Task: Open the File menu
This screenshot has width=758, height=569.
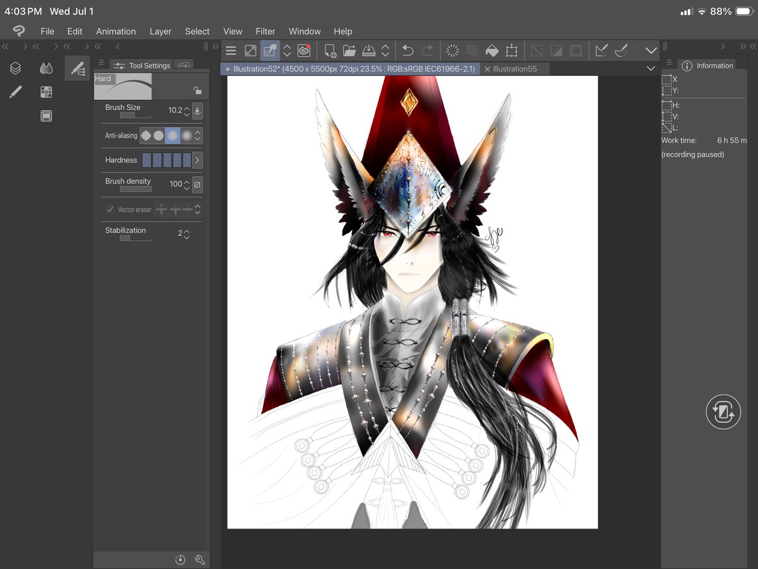Action: pos(47,31)
